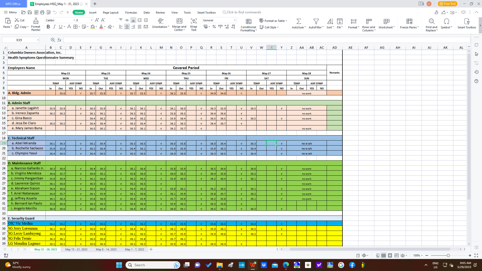Click the zoom slider handle
This screenshot has height=271, width=482.
pyautogui.click(x=448, y=255)
